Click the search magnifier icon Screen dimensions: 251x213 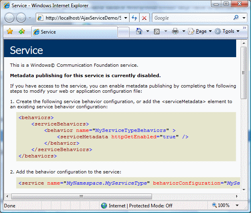236,18
